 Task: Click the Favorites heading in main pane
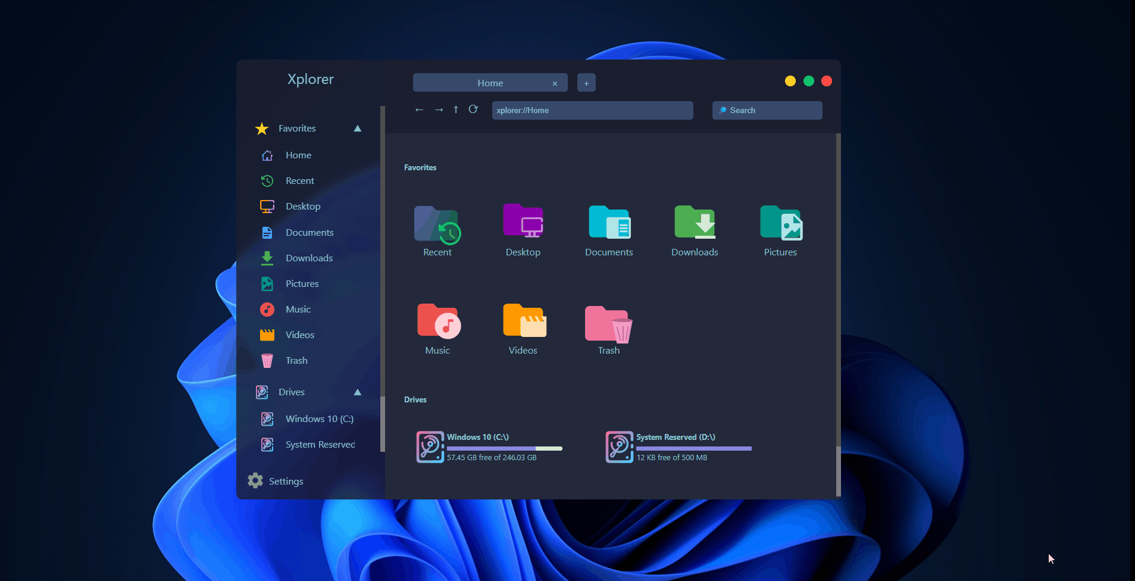pos(420,168)
